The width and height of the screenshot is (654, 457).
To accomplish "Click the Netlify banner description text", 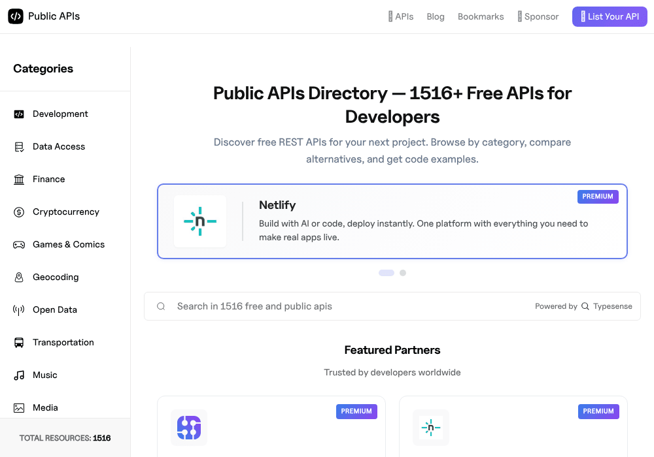I will (423, 230).
